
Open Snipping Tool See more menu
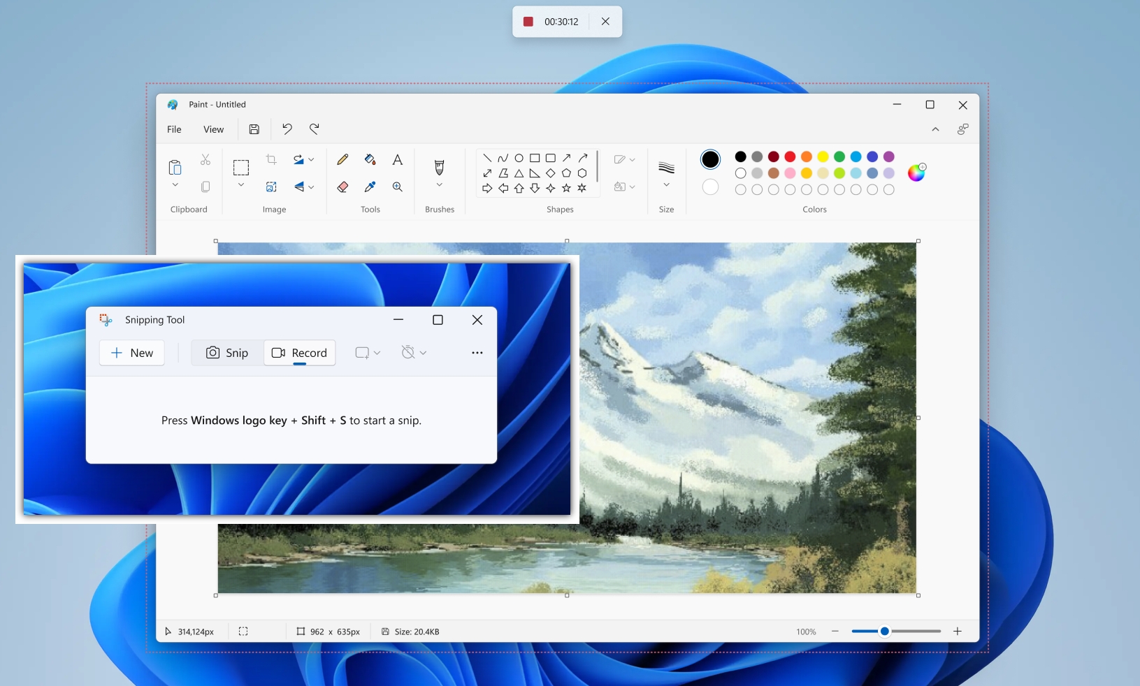pyautogui.click(x=477, y=353)
